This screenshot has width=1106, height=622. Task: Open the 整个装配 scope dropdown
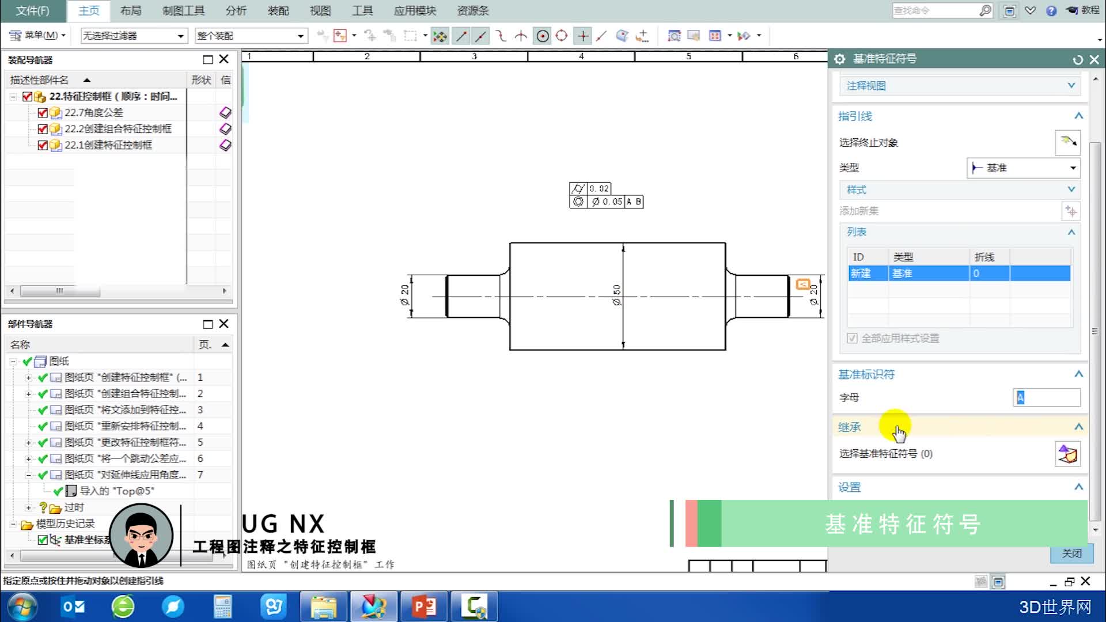(x=251, y=36)
